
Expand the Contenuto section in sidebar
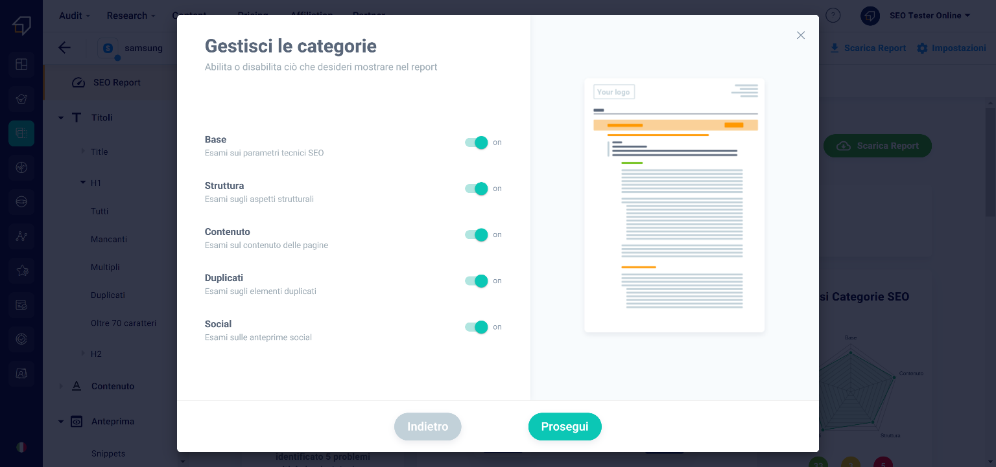pyautogui.click(x=61, y=386)
